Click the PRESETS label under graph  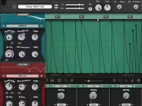[56, 75]
